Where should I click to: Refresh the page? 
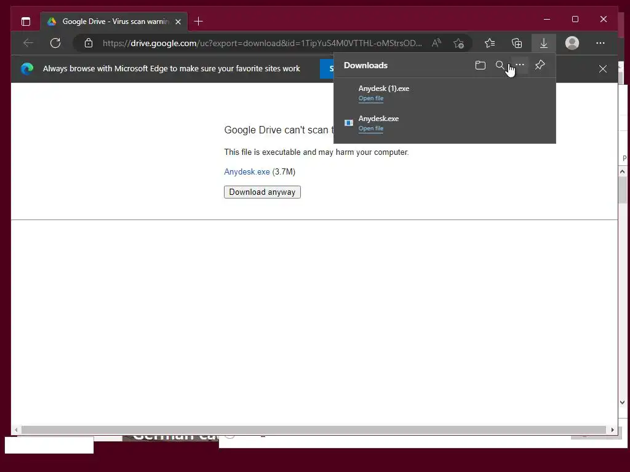tap(55, 43)
